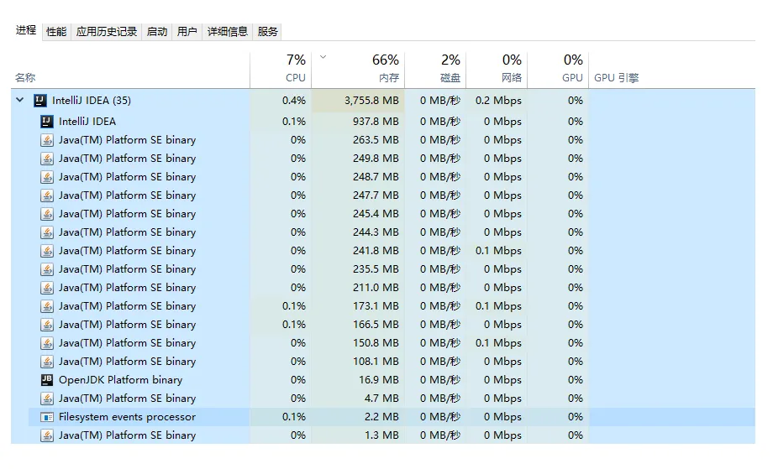The image size is (773, 469).
Task: Sort processes by the 名称 column header
Action: tap(130, 70)
